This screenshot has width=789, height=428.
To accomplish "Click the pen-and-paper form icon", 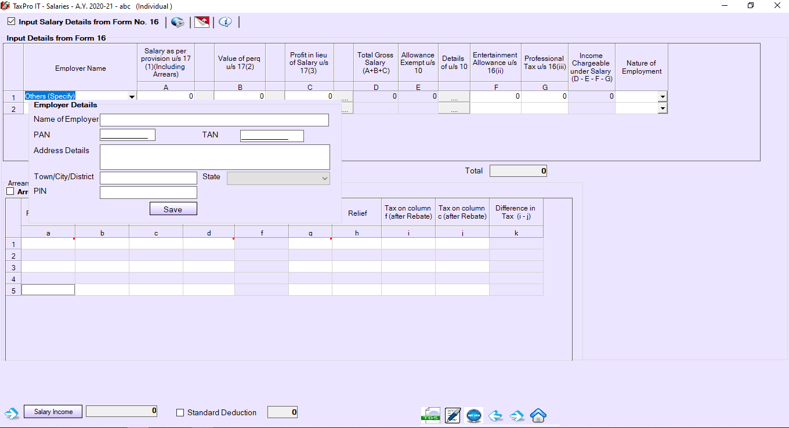I will coord(453,415).
